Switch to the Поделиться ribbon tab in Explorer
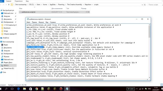 coord(19,1)
